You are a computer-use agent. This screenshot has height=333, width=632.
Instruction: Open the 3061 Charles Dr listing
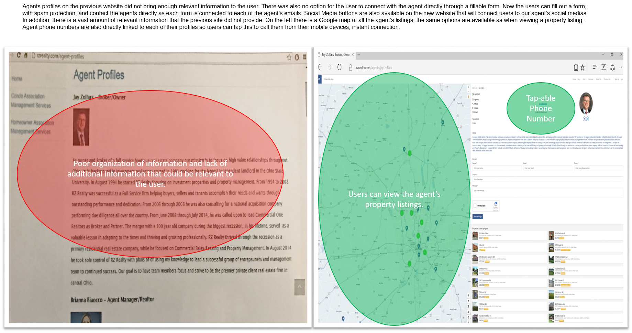[586, 283]
